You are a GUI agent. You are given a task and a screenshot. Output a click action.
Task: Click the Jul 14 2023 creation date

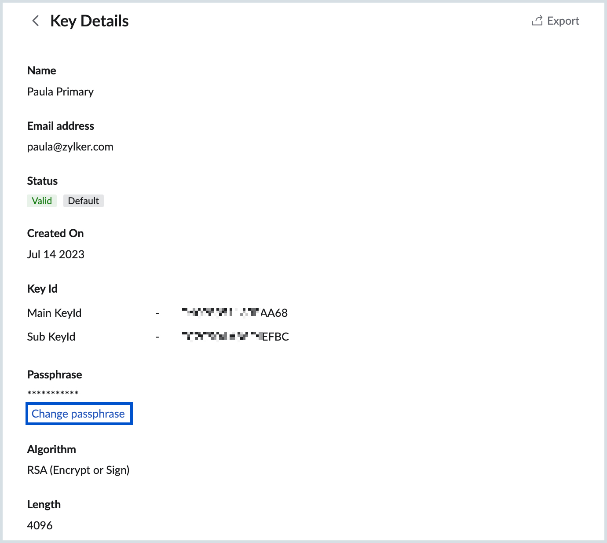click(x=56, y=254)
